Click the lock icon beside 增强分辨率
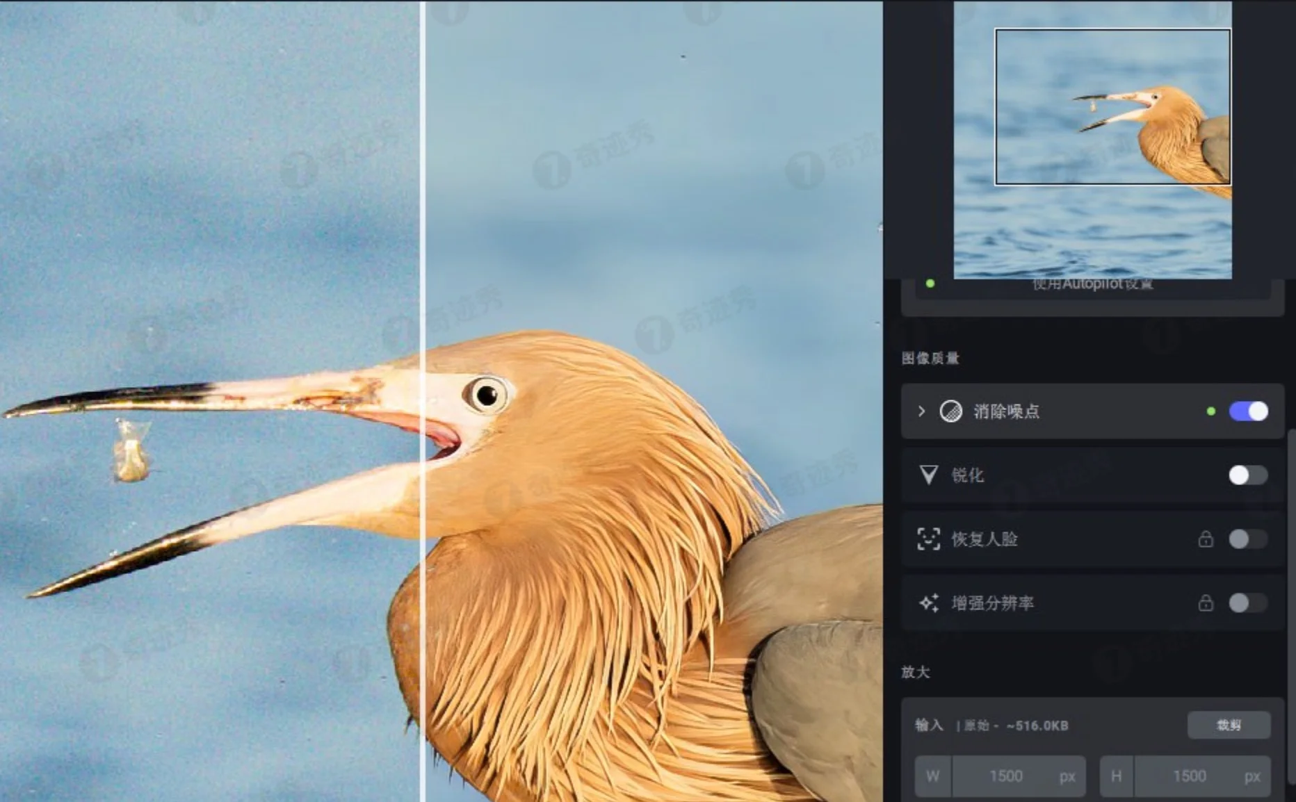1296x802 pixels. pyautogui.click(x=1207, y=603)
